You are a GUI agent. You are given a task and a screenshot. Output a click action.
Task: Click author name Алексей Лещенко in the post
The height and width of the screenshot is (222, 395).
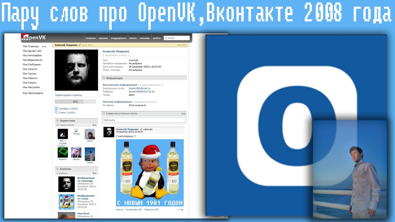click(127, 129)
